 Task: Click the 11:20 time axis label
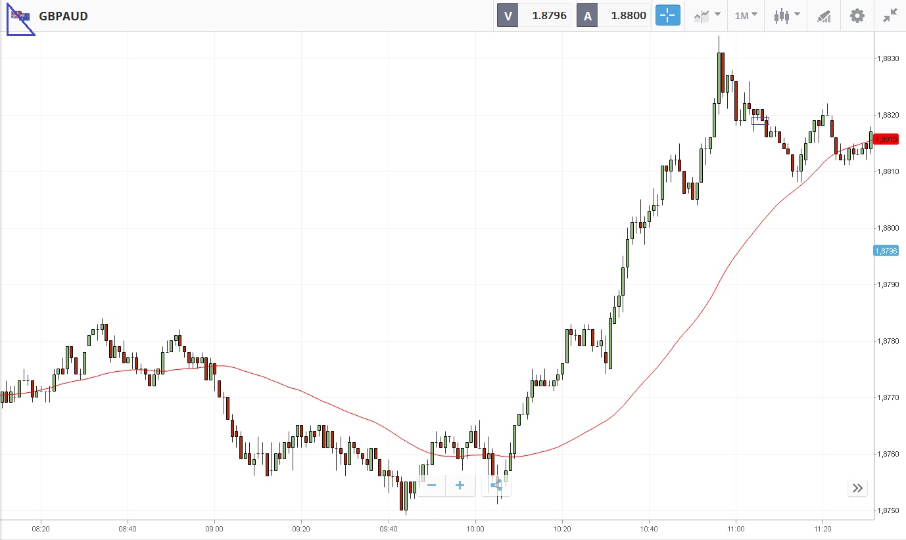click(x=823, y=529)
